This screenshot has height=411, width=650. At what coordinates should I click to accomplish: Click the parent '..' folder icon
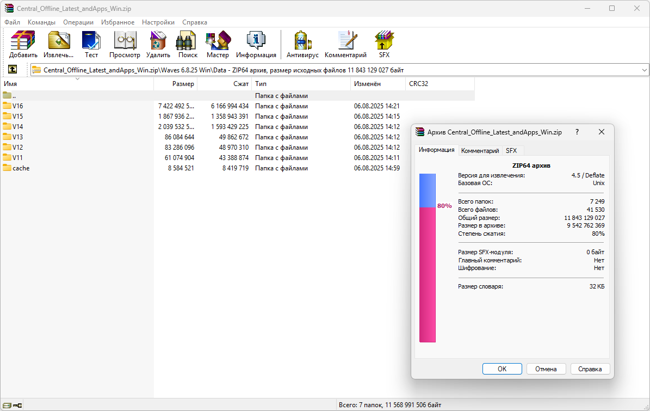[7, 95]
